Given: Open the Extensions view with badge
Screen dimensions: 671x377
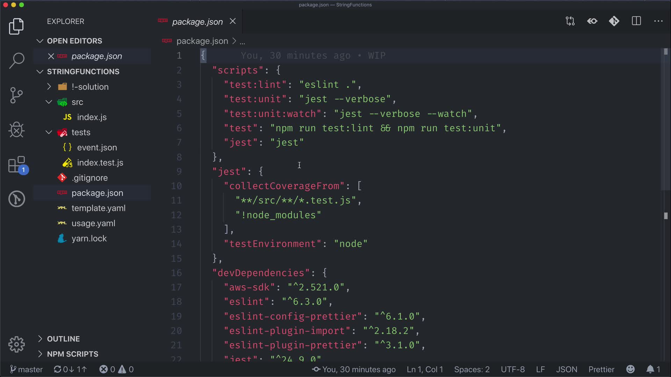Looking at the screenshot, I should 16,165.
